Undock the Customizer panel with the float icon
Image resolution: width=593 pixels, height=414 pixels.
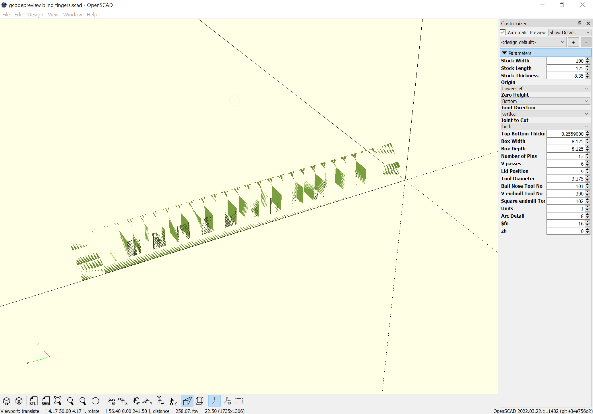pos(580,23)
